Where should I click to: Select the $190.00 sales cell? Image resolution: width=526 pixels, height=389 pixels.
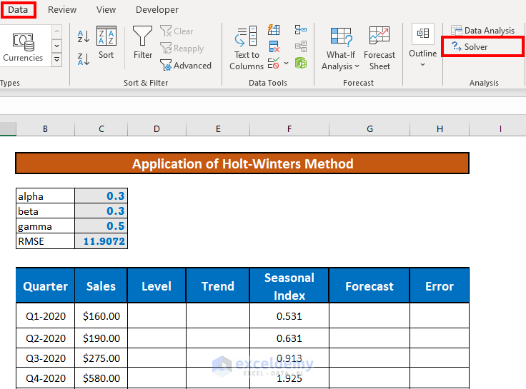point(101,338)
